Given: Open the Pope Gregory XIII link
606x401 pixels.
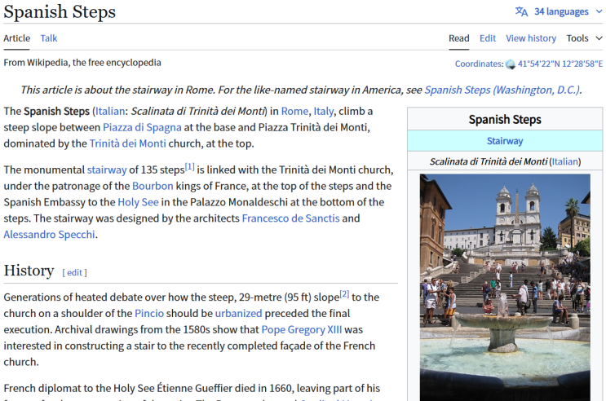Looking at the screenshot, I should [x=302, y=330].
